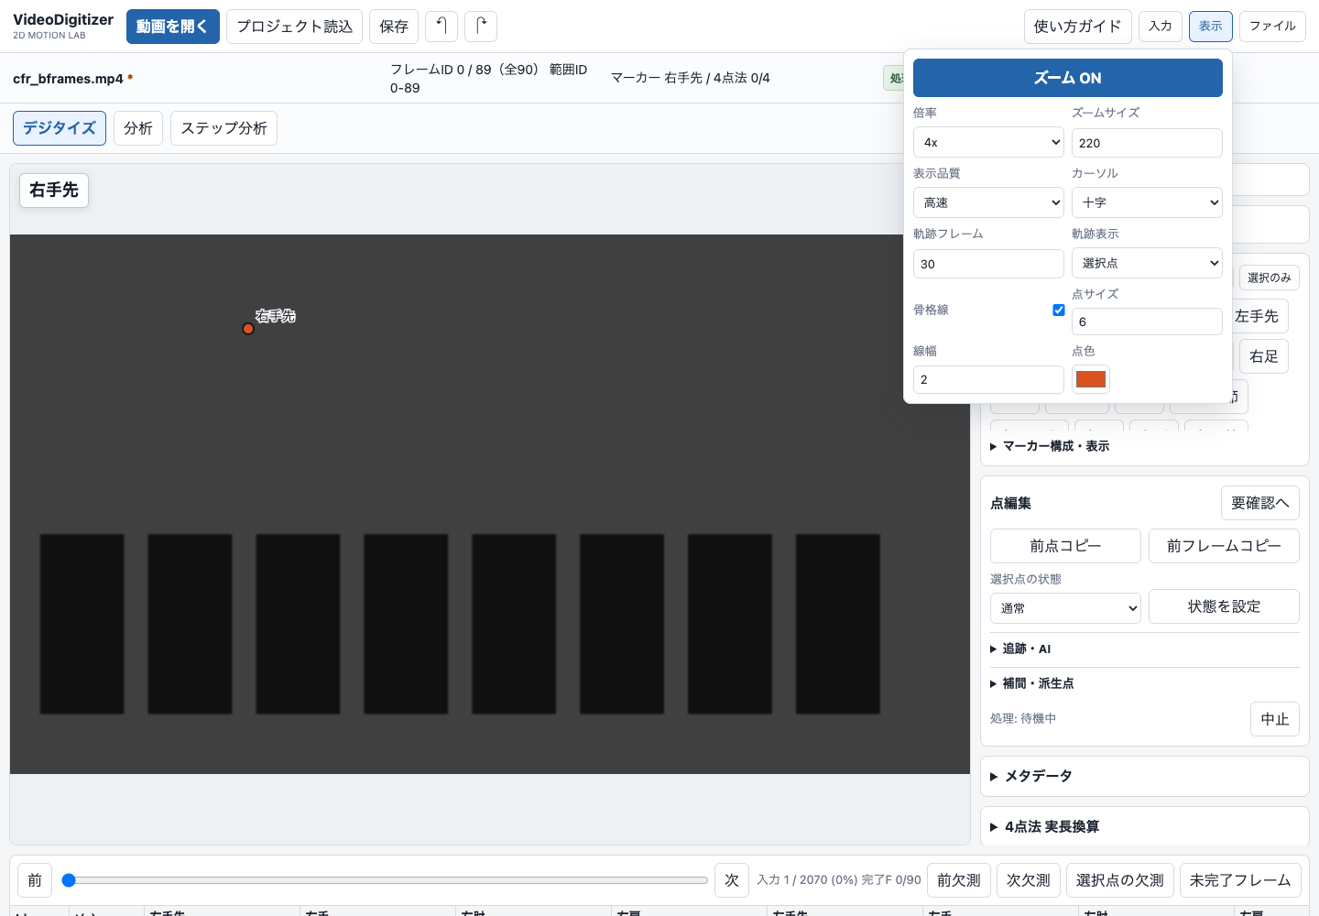Click the 状態を設定 button

1224,606
